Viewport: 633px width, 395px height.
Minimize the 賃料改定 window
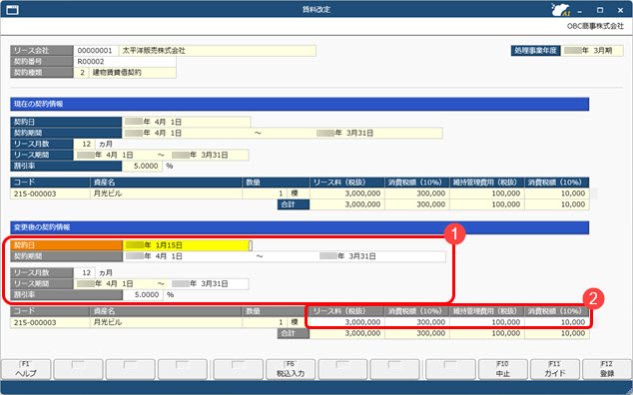[580, 10]
